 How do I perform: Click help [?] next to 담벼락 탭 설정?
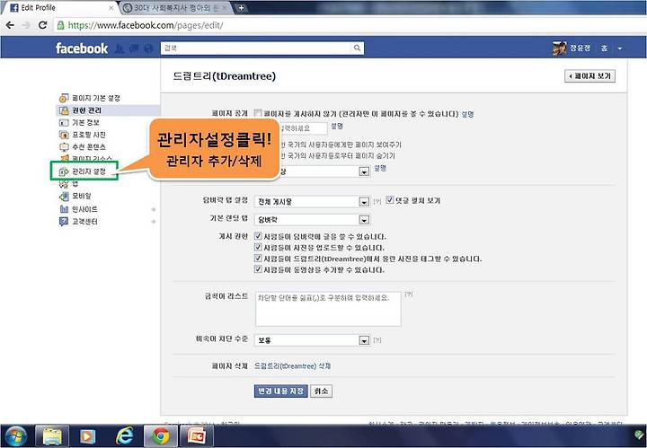click(377, 201)
